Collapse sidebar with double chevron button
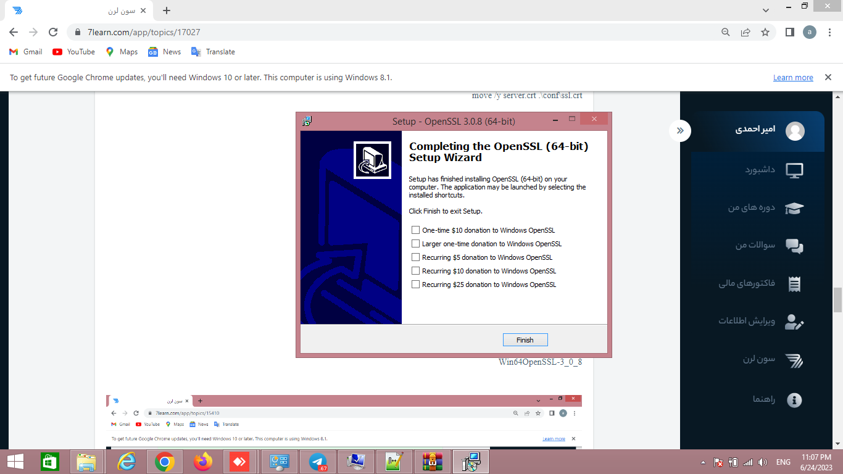 pos(680,131)
